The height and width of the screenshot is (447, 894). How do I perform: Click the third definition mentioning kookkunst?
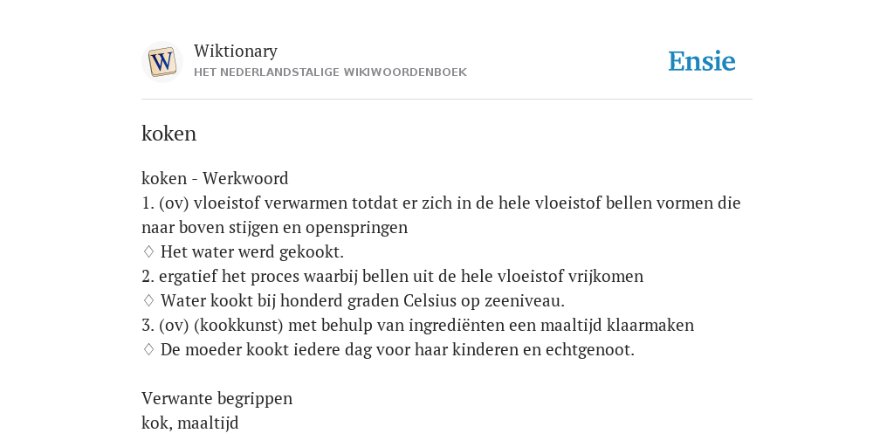pos(418,325)
